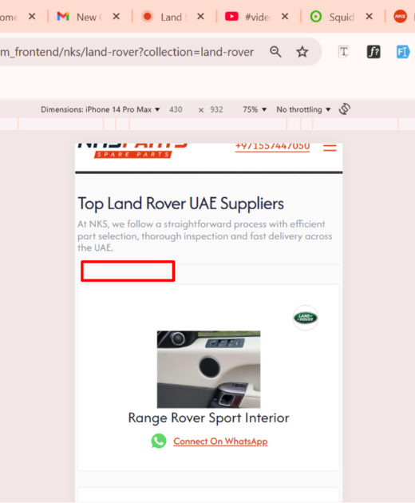Click the blue FI extension icon
Viewport: 415px width, 503px height.
point(403,52)
